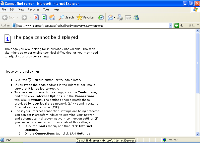
Task: Open the Edit menu
Action: pyautogui.click(x=12, y=9)
